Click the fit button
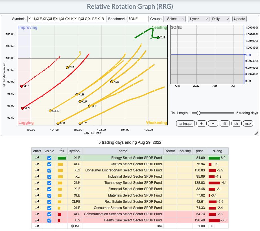260x231 pixels. [x=225, y=123]
